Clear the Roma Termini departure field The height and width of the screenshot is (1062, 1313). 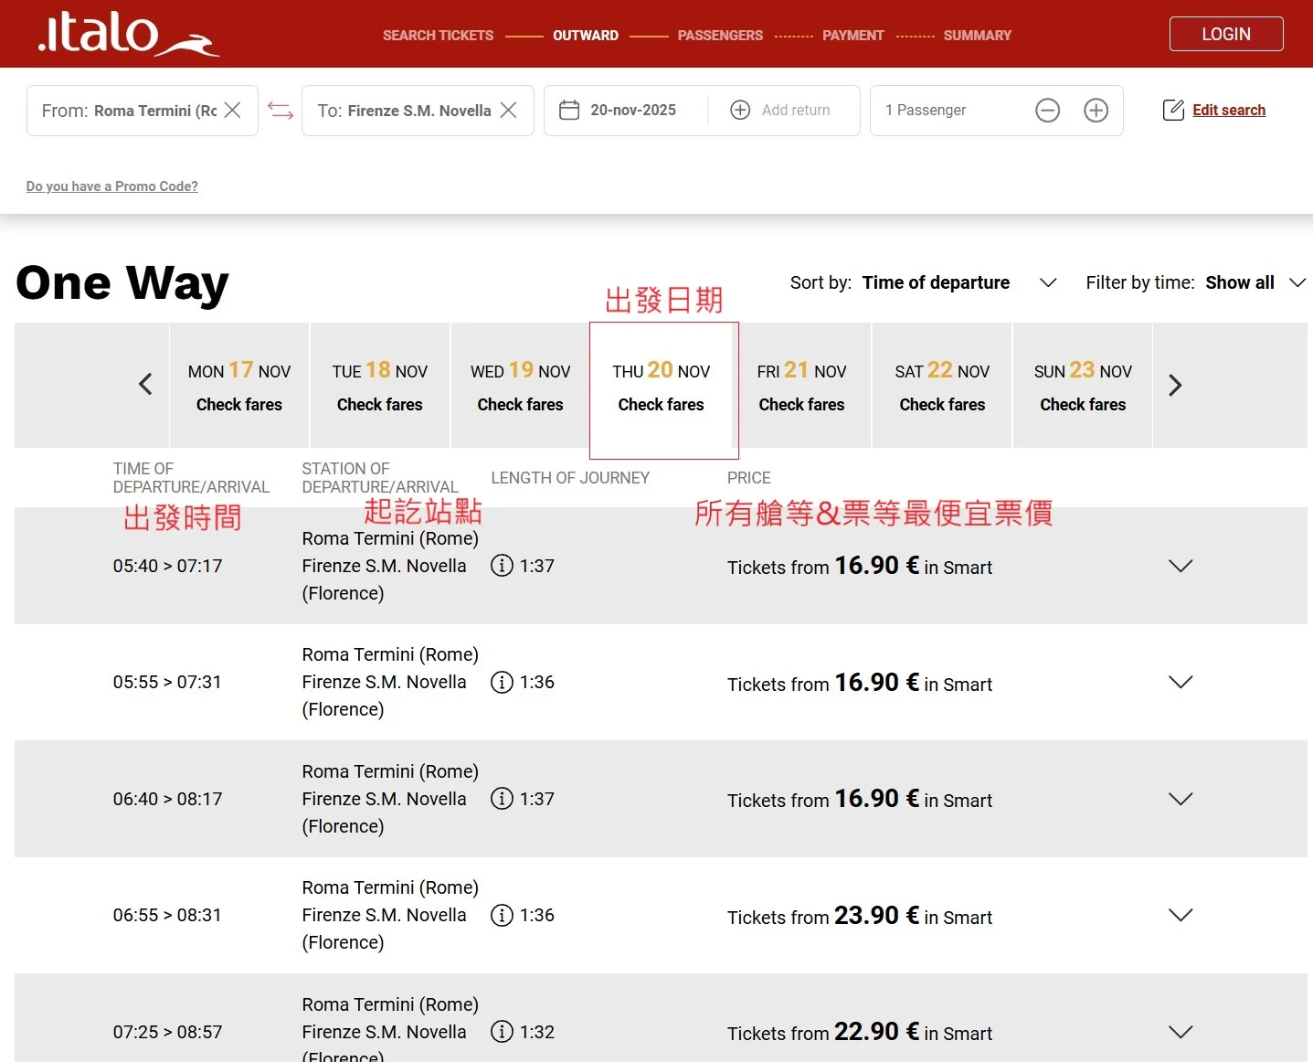point(233,110)
